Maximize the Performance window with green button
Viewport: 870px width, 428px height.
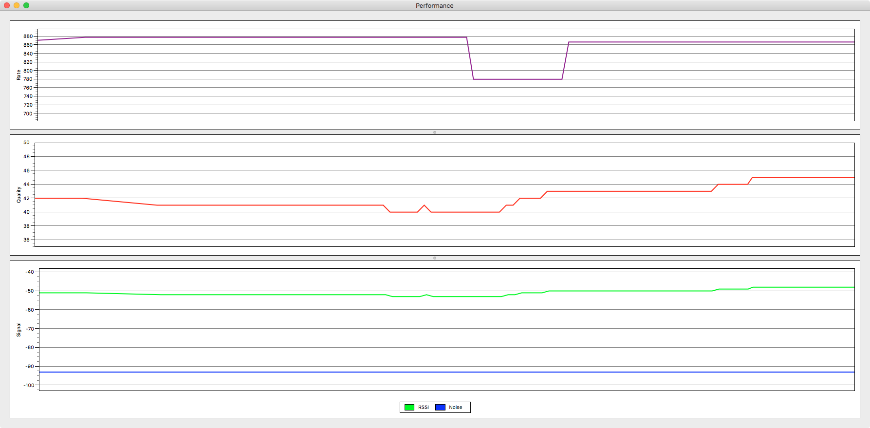tap(26, 5)
